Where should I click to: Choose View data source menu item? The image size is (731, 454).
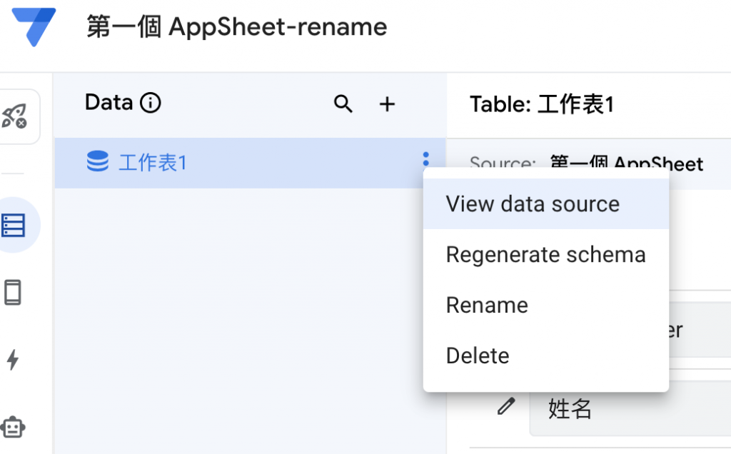[546, 204]
